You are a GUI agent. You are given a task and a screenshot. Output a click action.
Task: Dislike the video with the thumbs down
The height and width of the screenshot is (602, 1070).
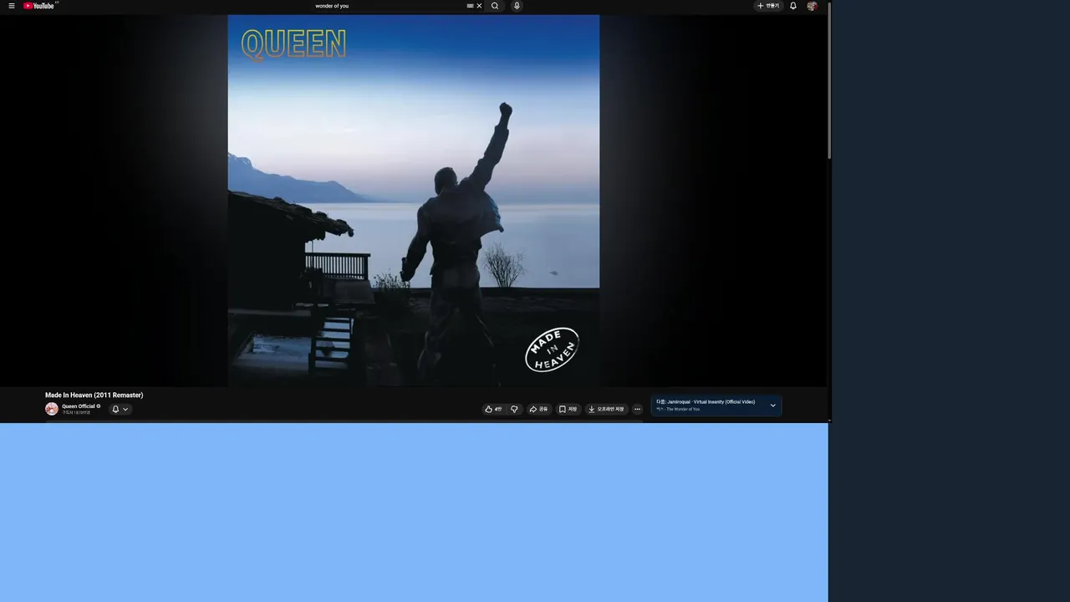(514, 409)
